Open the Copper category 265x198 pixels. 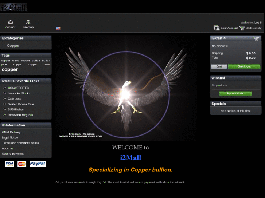coord(13,45)
